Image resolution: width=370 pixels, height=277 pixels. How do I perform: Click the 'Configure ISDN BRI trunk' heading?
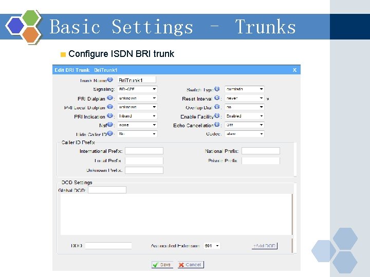click(121, 54)
